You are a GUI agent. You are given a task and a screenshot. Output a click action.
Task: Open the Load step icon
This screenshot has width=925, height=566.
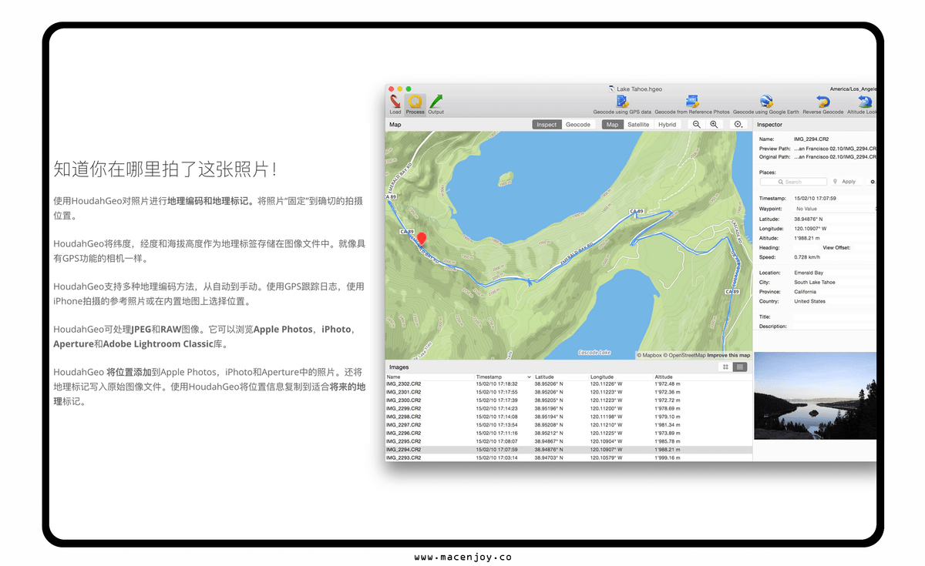395,102
